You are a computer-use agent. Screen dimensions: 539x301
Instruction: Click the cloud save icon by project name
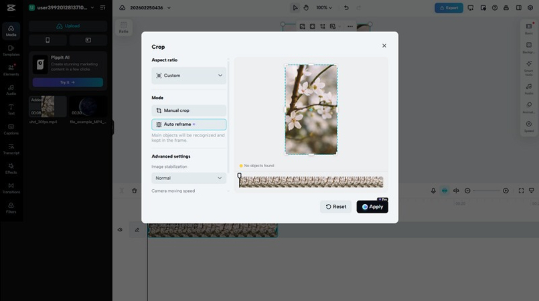coord(122,7)
